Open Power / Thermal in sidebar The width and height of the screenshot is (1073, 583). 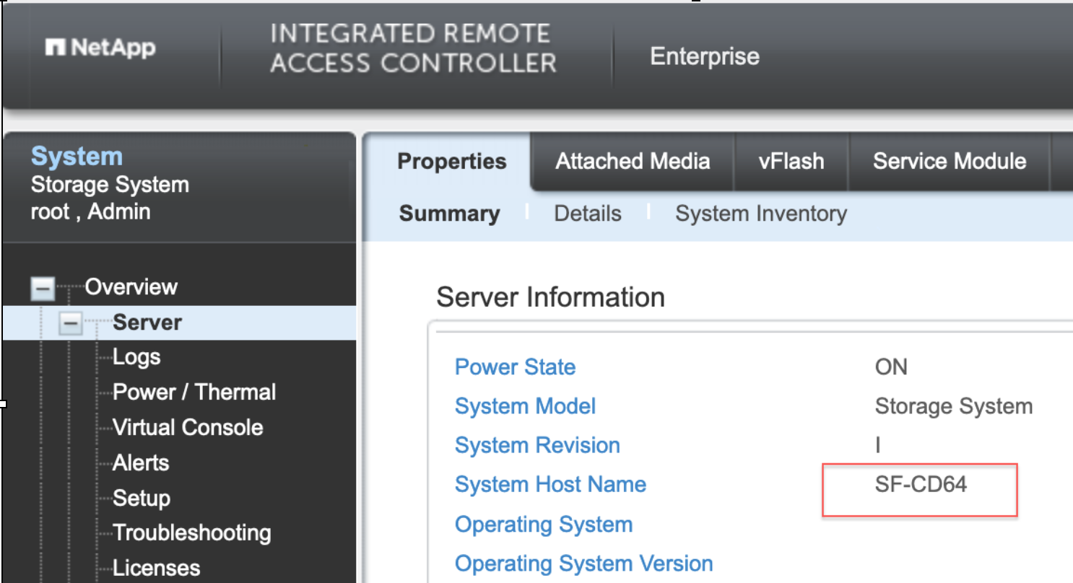[x=194, y=393]
